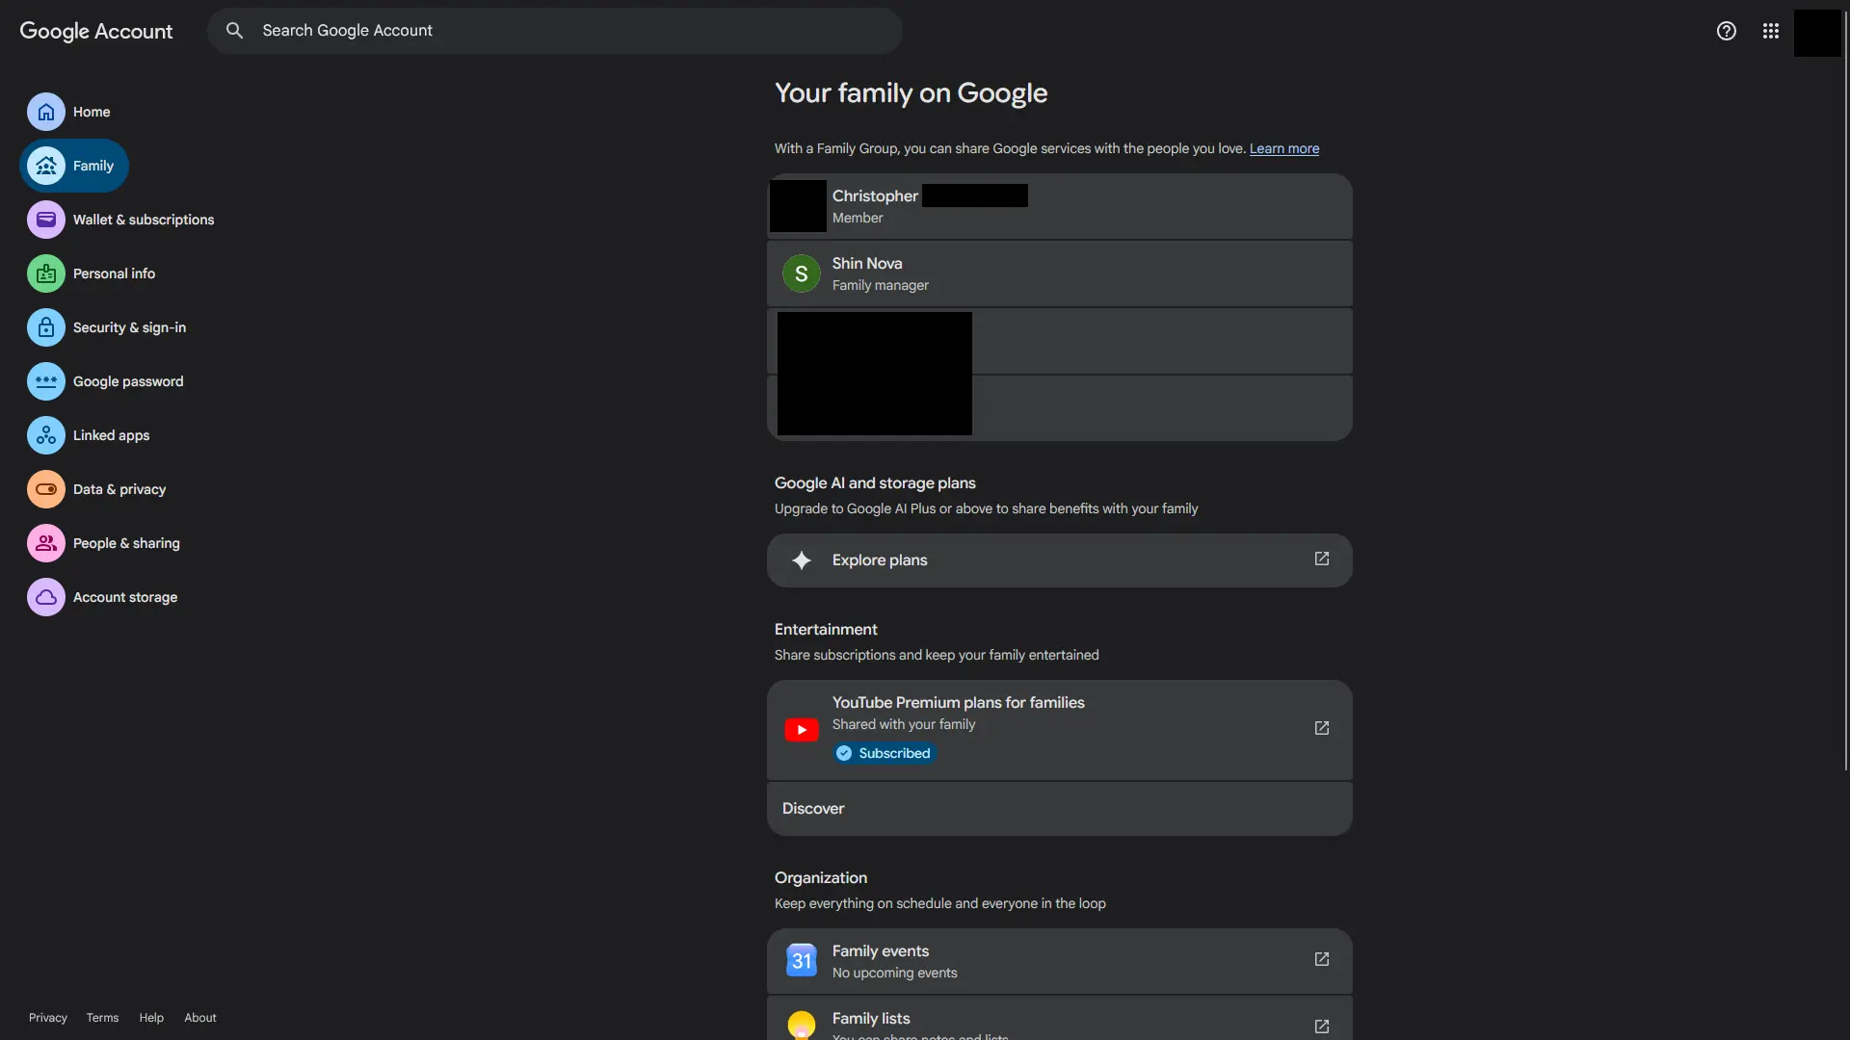Click the Linked apps icon

tap(46, 435)
